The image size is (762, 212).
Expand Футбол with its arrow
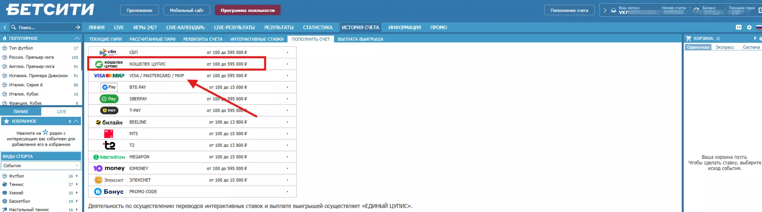pos(77,176)
